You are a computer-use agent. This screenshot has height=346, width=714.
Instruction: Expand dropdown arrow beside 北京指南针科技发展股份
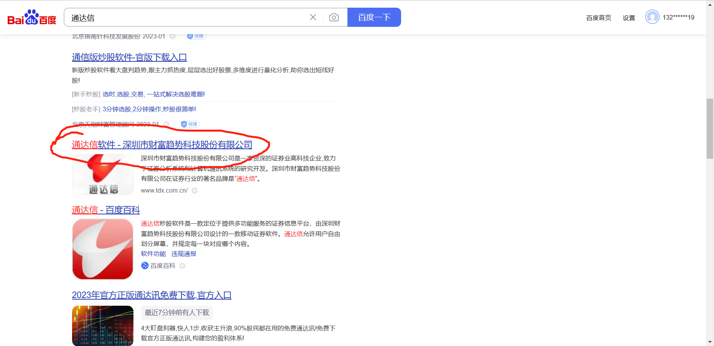pos(173,36)
